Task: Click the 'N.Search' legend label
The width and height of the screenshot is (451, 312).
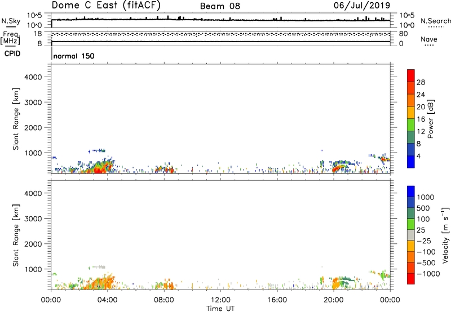Action: [x=436, y=21]
